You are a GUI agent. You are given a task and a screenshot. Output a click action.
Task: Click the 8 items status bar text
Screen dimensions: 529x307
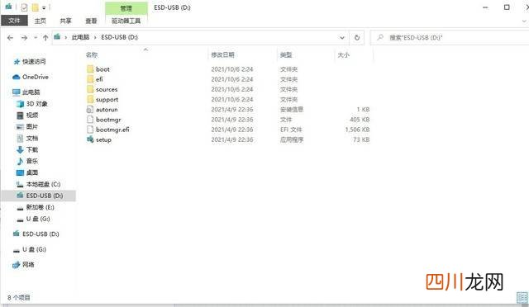pos(19,298)
